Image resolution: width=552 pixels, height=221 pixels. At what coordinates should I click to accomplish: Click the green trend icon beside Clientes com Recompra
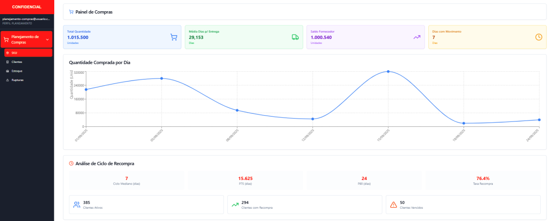coord(235,205)
